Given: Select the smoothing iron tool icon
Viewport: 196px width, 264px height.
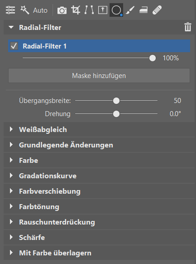Looking at the screenshot, I should pos(143,10).
